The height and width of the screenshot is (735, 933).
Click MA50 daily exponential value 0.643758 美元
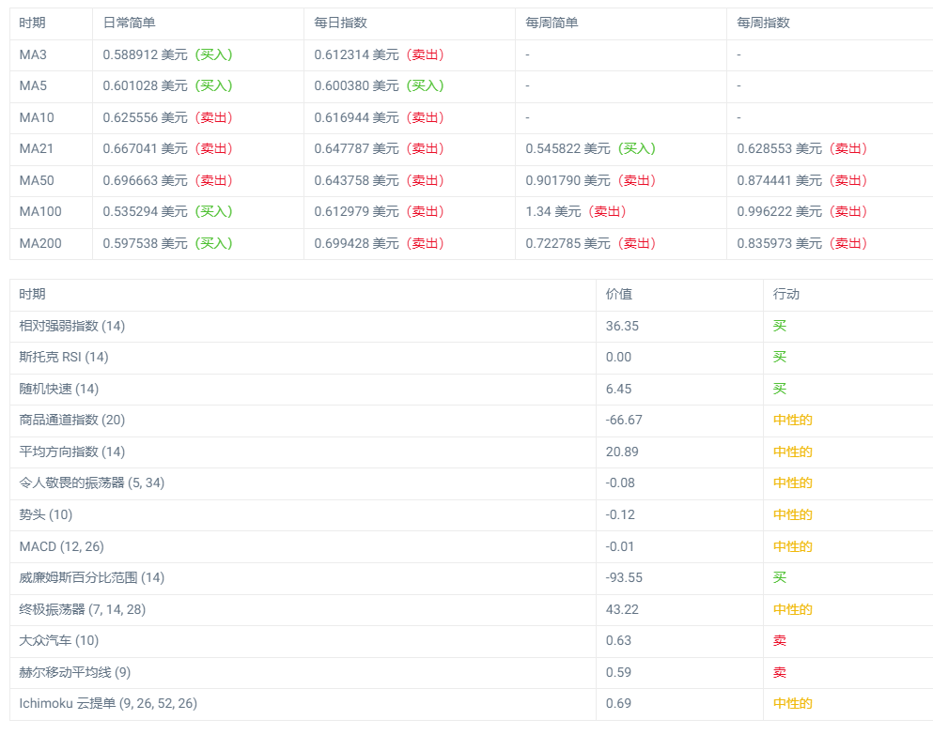(356, 180)
